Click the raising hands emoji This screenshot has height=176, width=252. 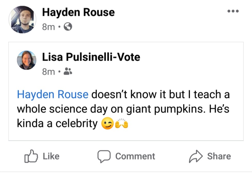point(122,124)
